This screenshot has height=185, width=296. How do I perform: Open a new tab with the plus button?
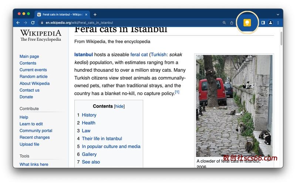[x=95, y=14]
